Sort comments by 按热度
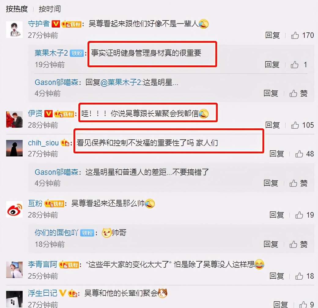Screen dimensions: 318x308 click(x=17, y=9)
